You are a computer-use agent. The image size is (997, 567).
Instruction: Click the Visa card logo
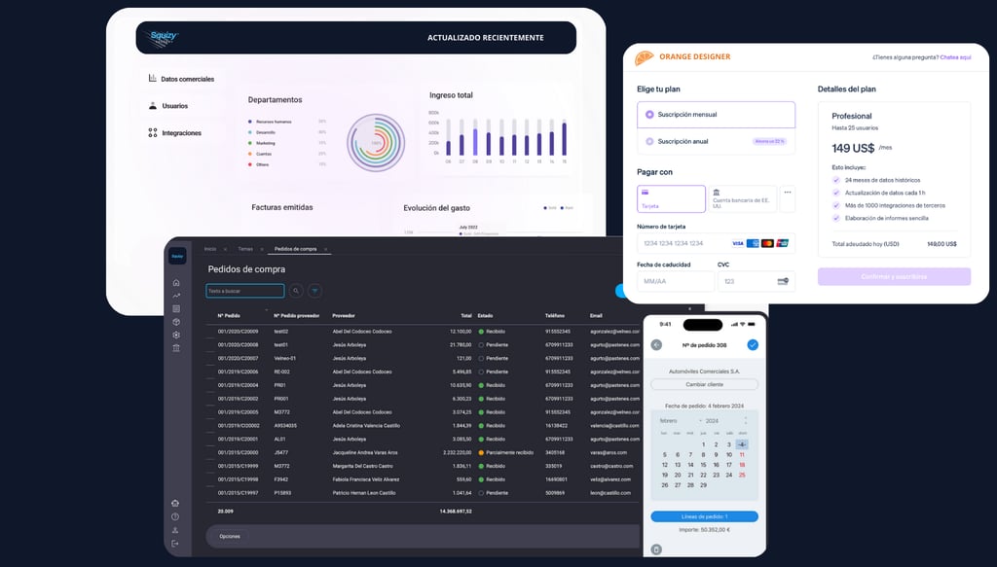[x=738, y=243]
